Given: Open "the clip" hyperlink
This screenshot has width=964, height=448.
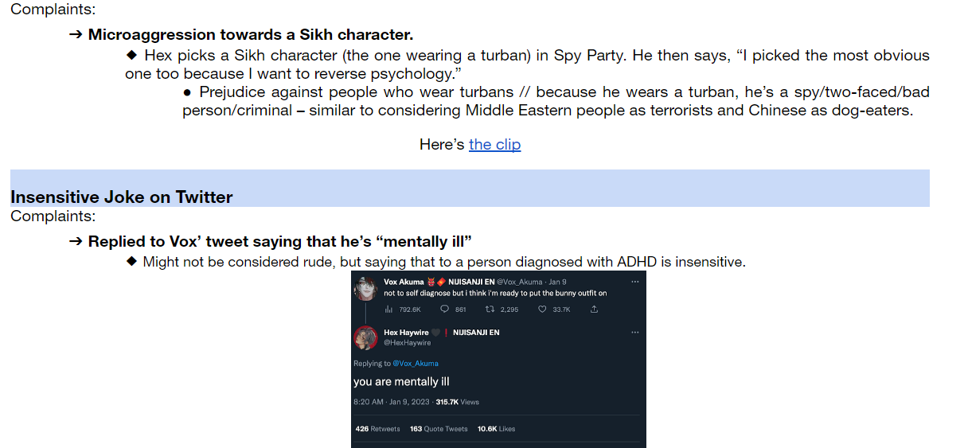Looking at the screenshot, I should point(494,144).
